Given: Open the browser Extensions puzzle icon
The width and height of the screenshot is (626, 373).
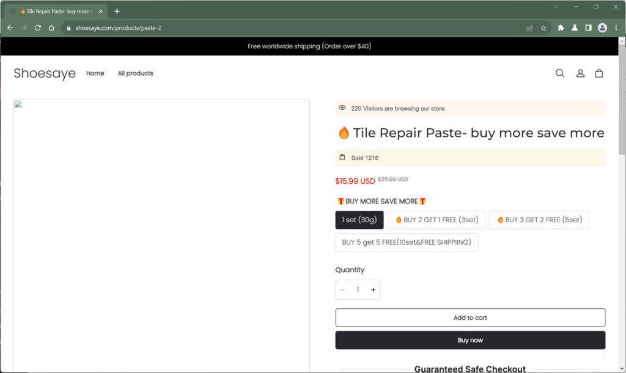Looking at the screenshot, I should (561, 28).
